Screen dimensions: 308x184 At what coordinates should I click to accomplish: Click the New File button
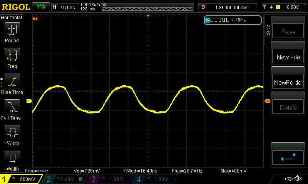[x=288, y=56]
